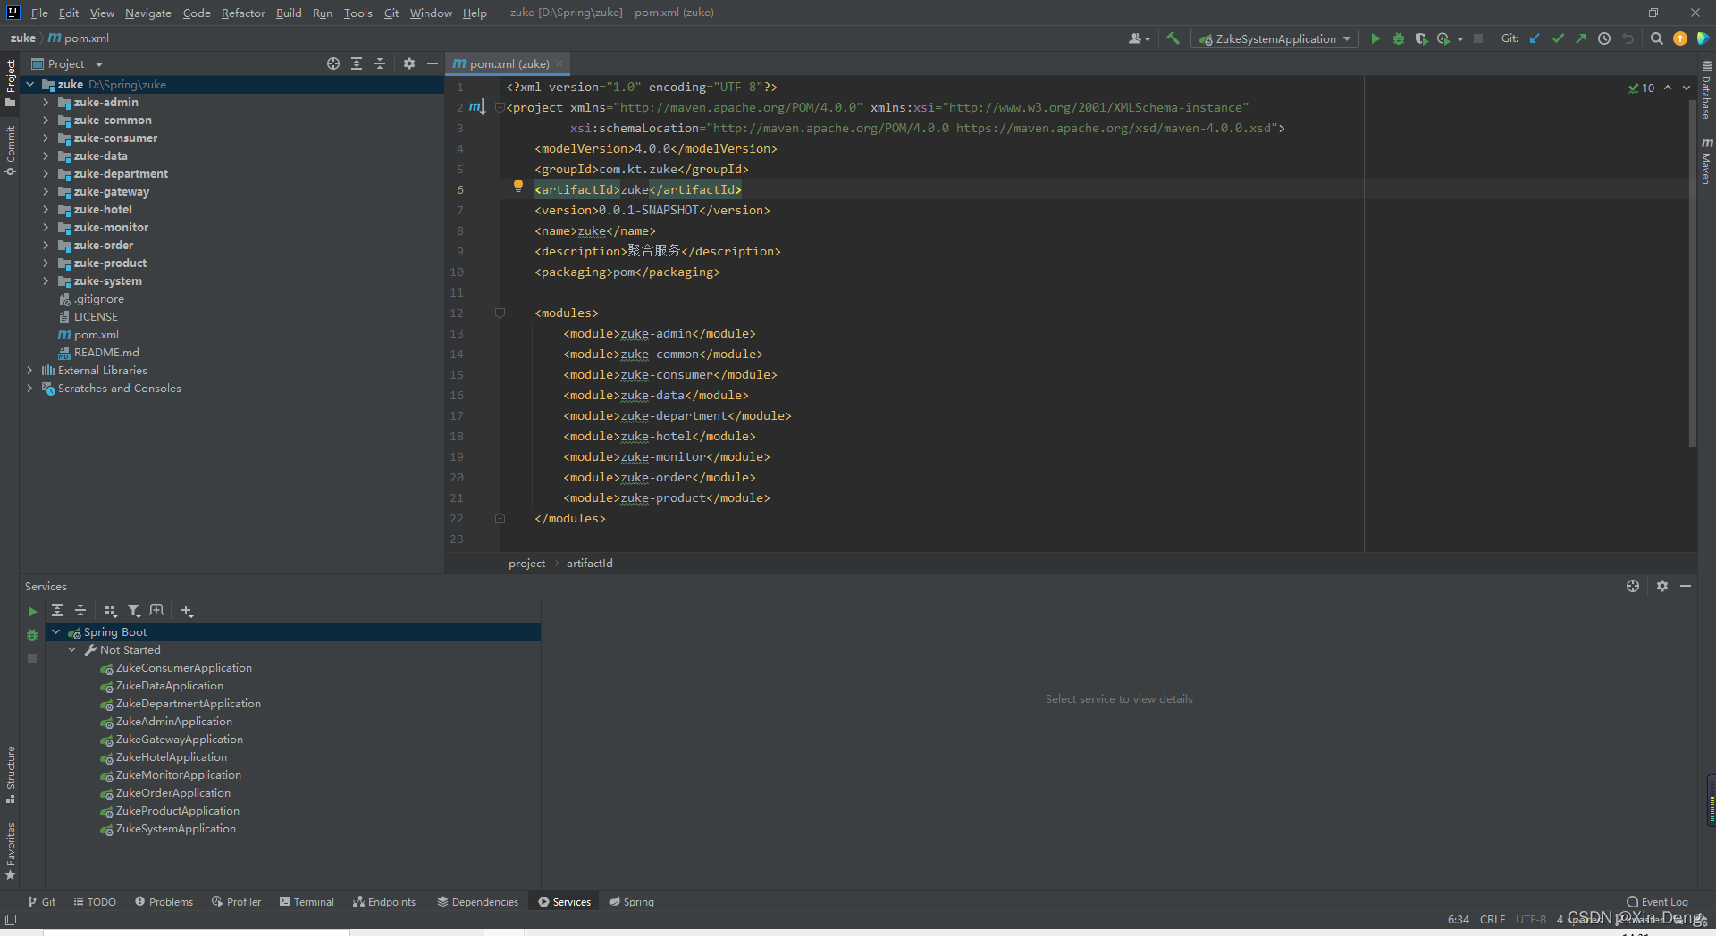Viewport: 1716px width, 936px height.
Task: Hide the Project panel with minus icon
Action: point(433,63)
